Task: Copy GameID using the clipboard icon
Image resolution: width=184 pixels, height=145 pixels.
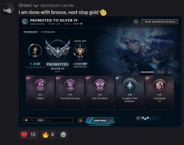Action: point(81,24)
